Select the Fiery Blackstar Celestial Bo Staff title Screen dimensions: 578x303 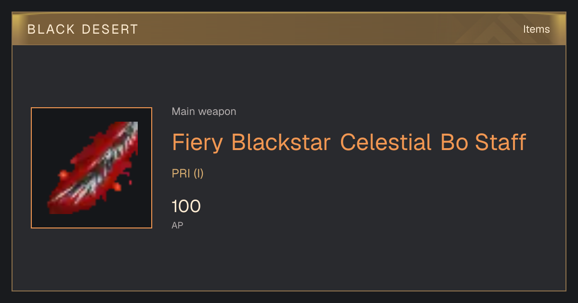coord(349,142)
